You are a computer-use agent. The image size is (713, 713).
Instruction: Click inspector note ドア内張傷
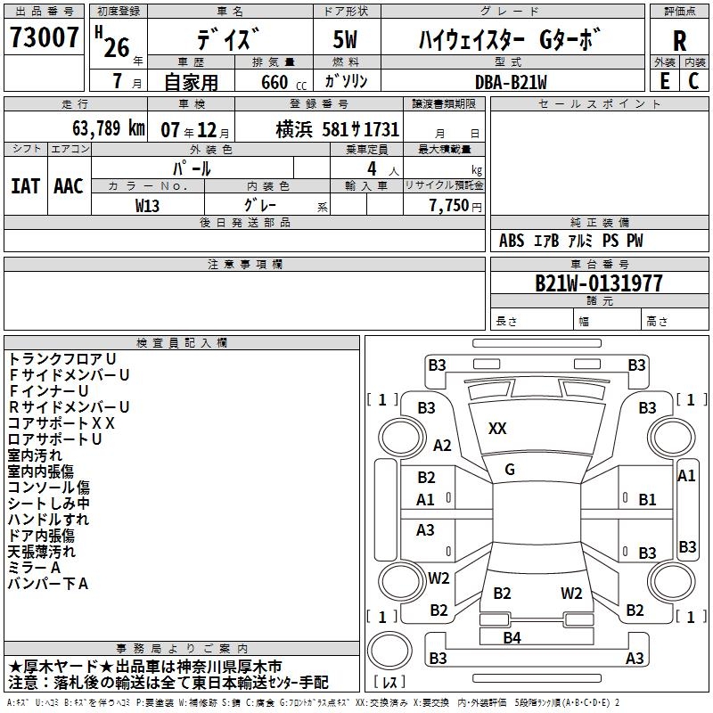click(41, 536)
